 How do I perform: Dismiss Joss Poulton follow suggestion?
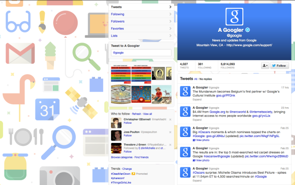tap(170, 132)
